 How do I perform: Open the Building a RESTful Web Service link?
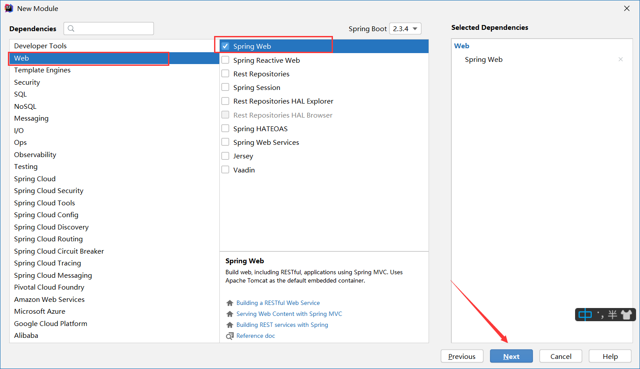pyautogui.click(x=278, y=303)
